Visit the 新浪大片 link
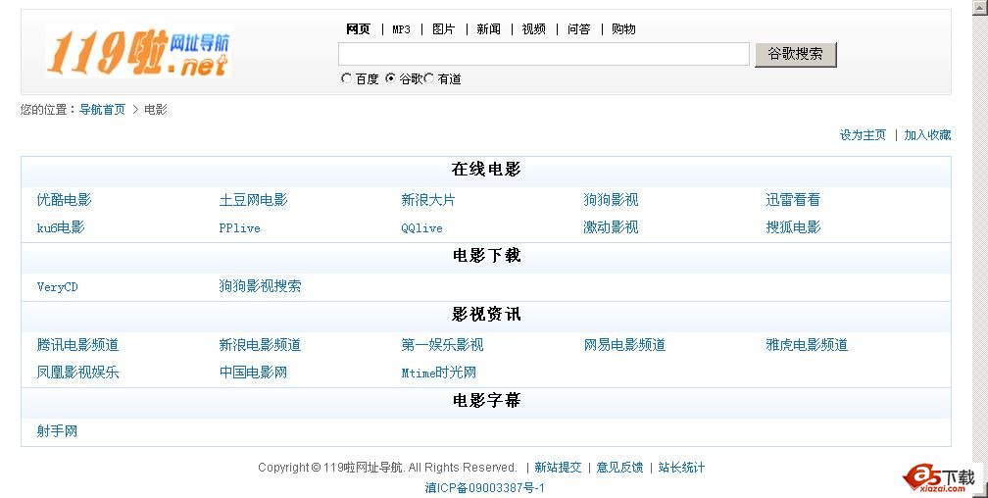 (x=427, y=200)
